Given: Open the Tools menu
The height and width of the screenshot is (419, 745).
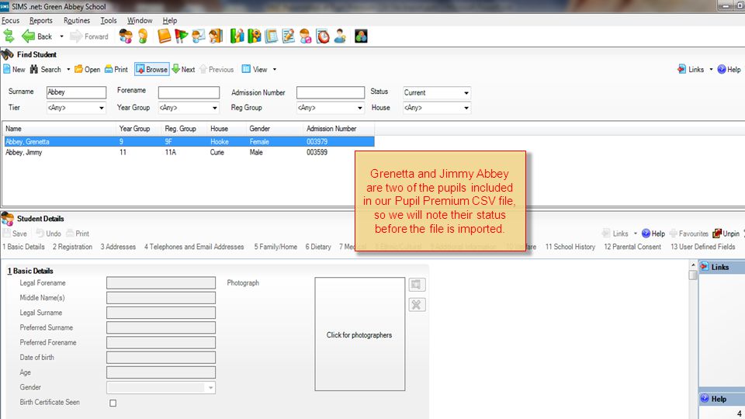Looking at the screenshot, I should 109,20.
